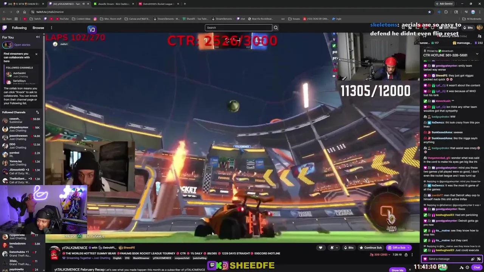Open YonnaJay followed channel
Viewport: 484px width, 272px height.
21,163
